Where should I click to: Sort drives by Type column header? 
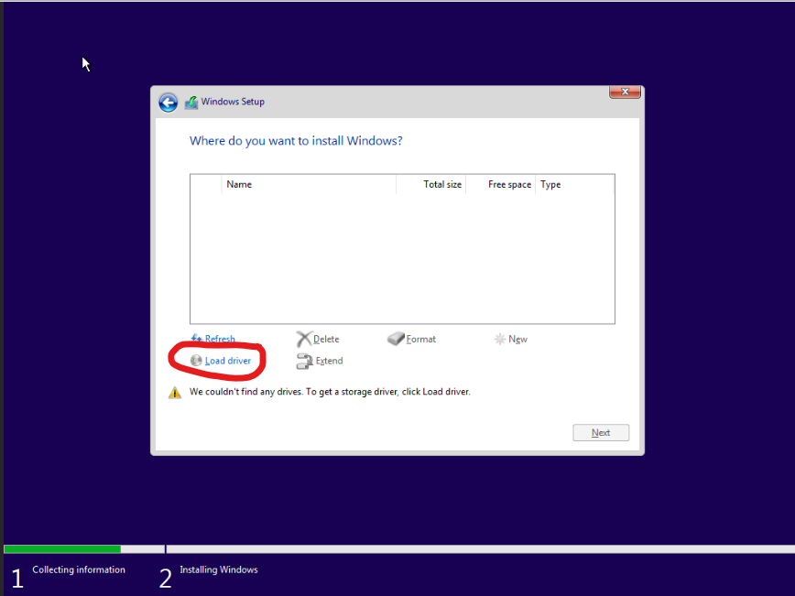(574, 185)
